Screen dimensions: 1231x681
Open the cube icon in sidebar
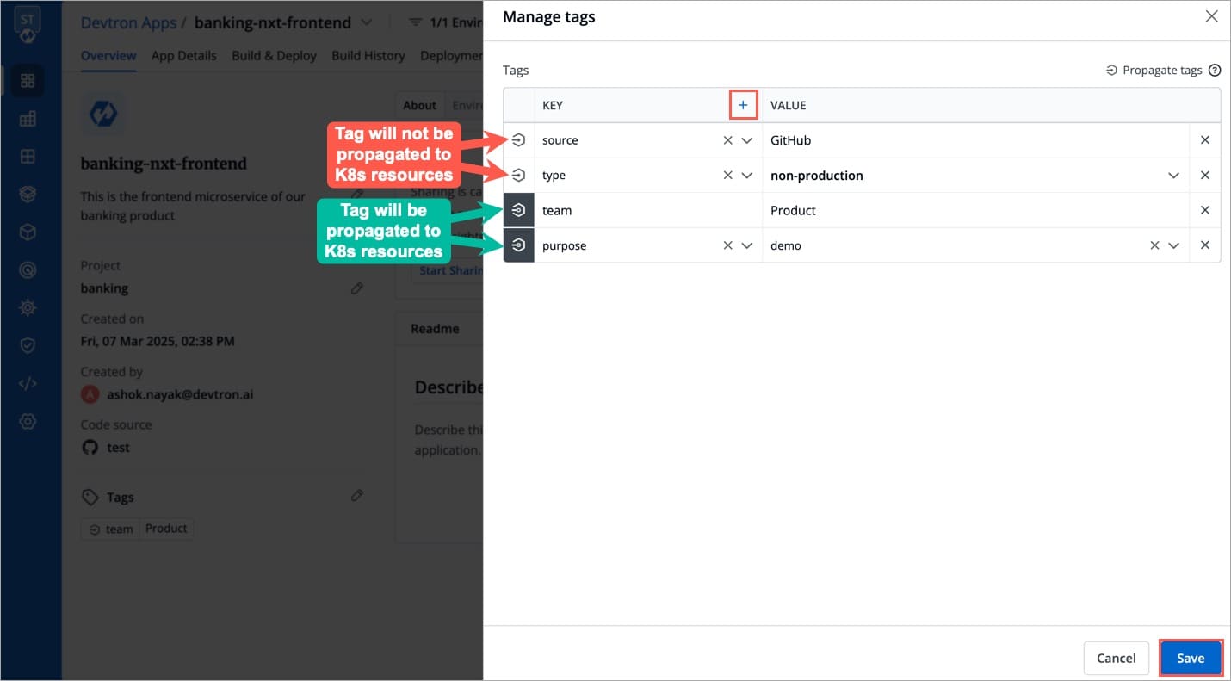pyautogui.click(x=28, y=232)
